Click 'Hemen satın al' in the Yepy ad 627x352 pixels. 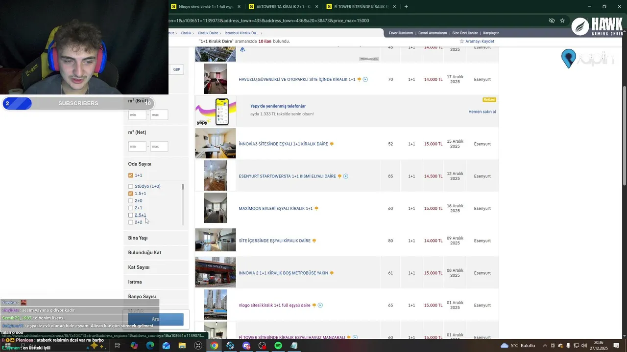(482, 111)
